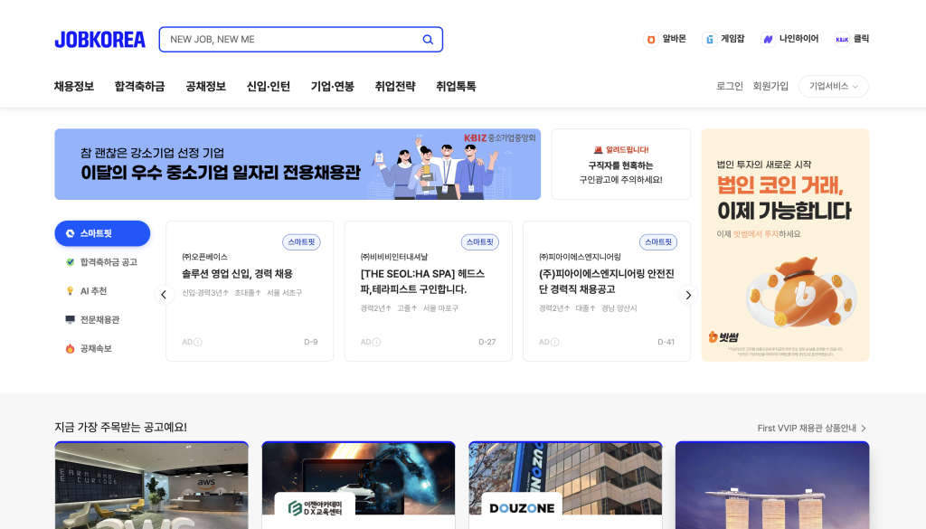926x529 pixels.
Task: Open 공채속보 via the flame icon
Action: click(x=69, y=346)
